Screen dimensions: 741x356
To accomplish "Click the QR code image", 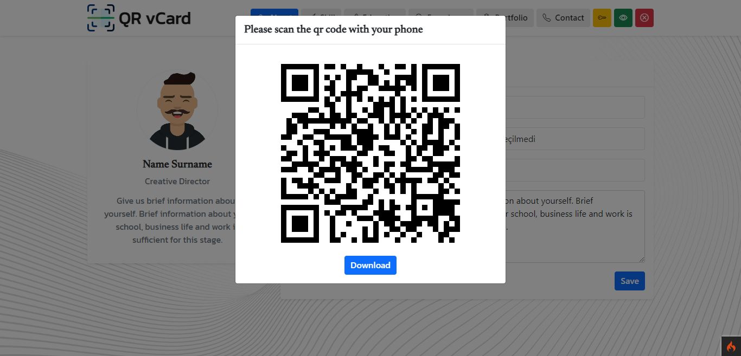I will [370, 153].
